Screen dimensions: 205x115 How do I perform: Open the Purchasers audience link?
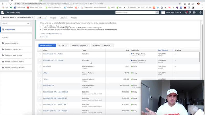pyautogui.click(x=47, y=67)
